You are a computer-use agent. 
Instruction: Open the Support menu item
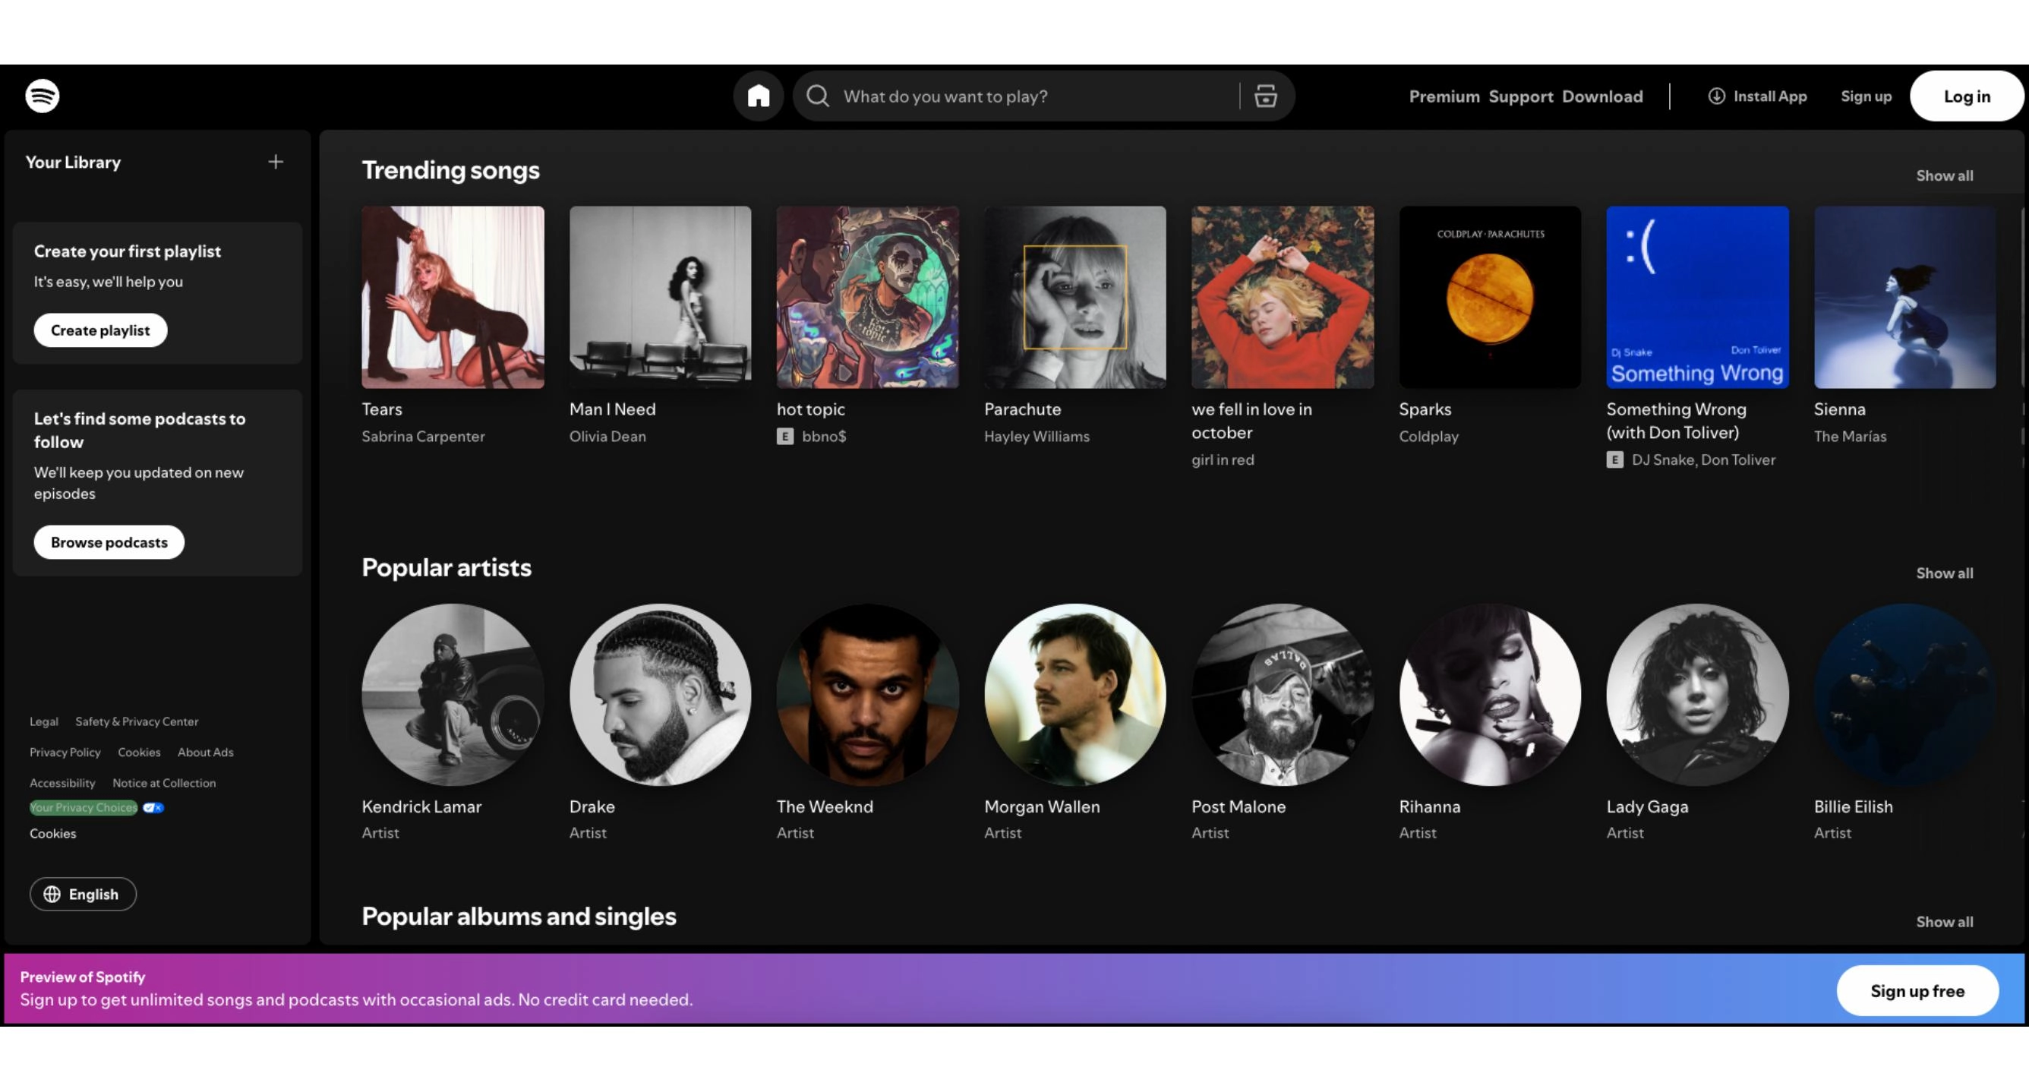click(1520, 96)
